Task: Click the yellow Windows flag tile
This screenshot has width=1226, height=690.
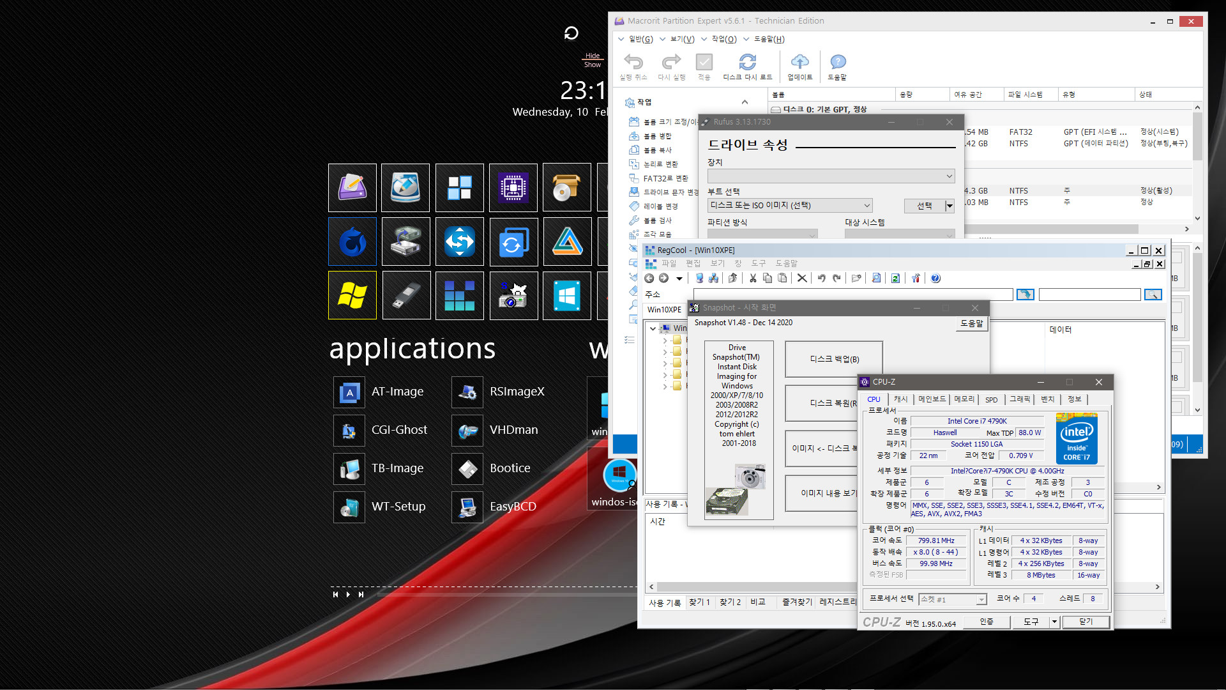Action: click(352, 295)
